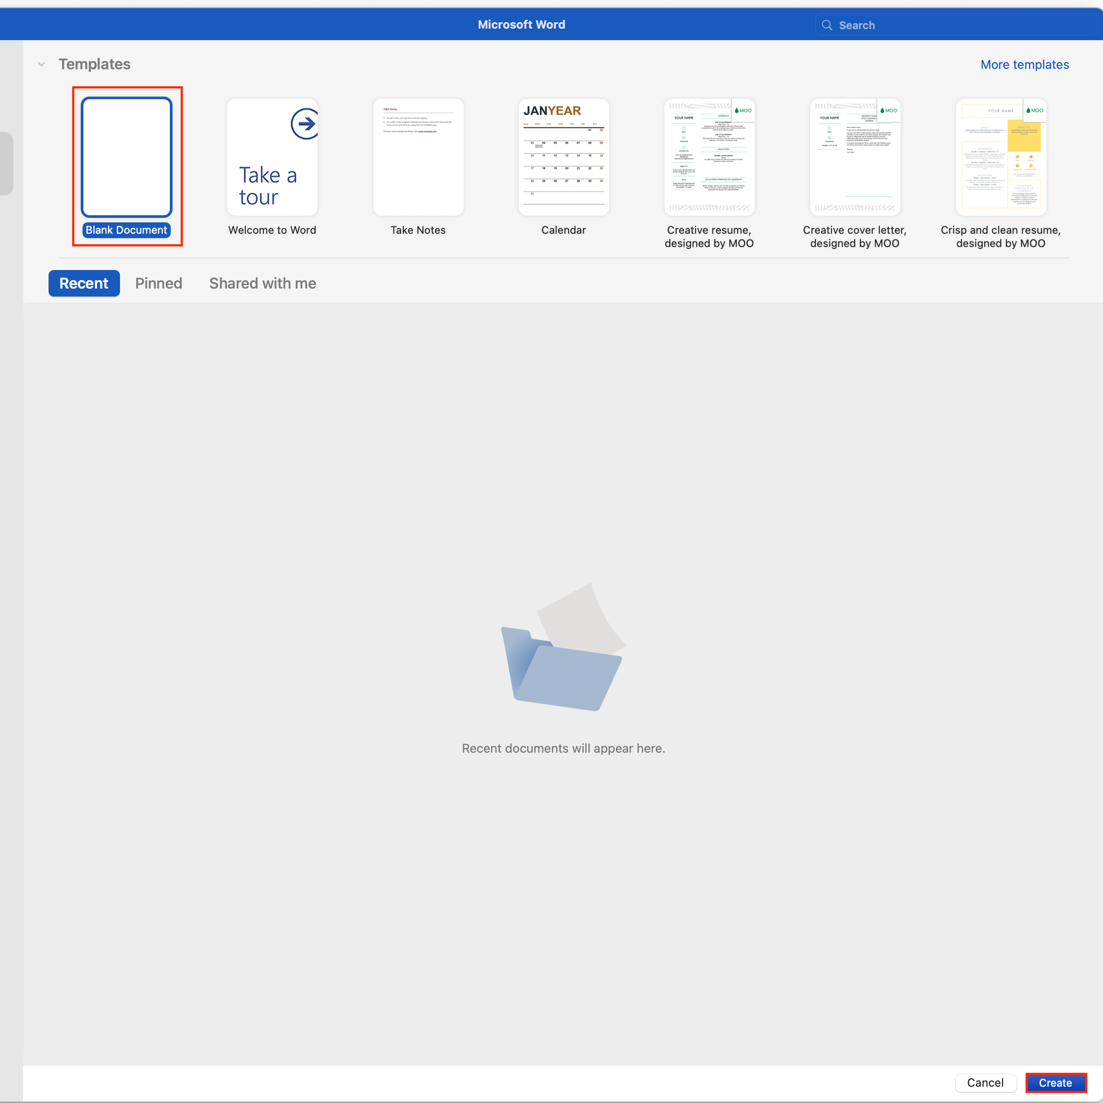Click the MOO logo on Creative resume
The height and width of the screenshot is (1103, 1103).
[x=743, y=110]
